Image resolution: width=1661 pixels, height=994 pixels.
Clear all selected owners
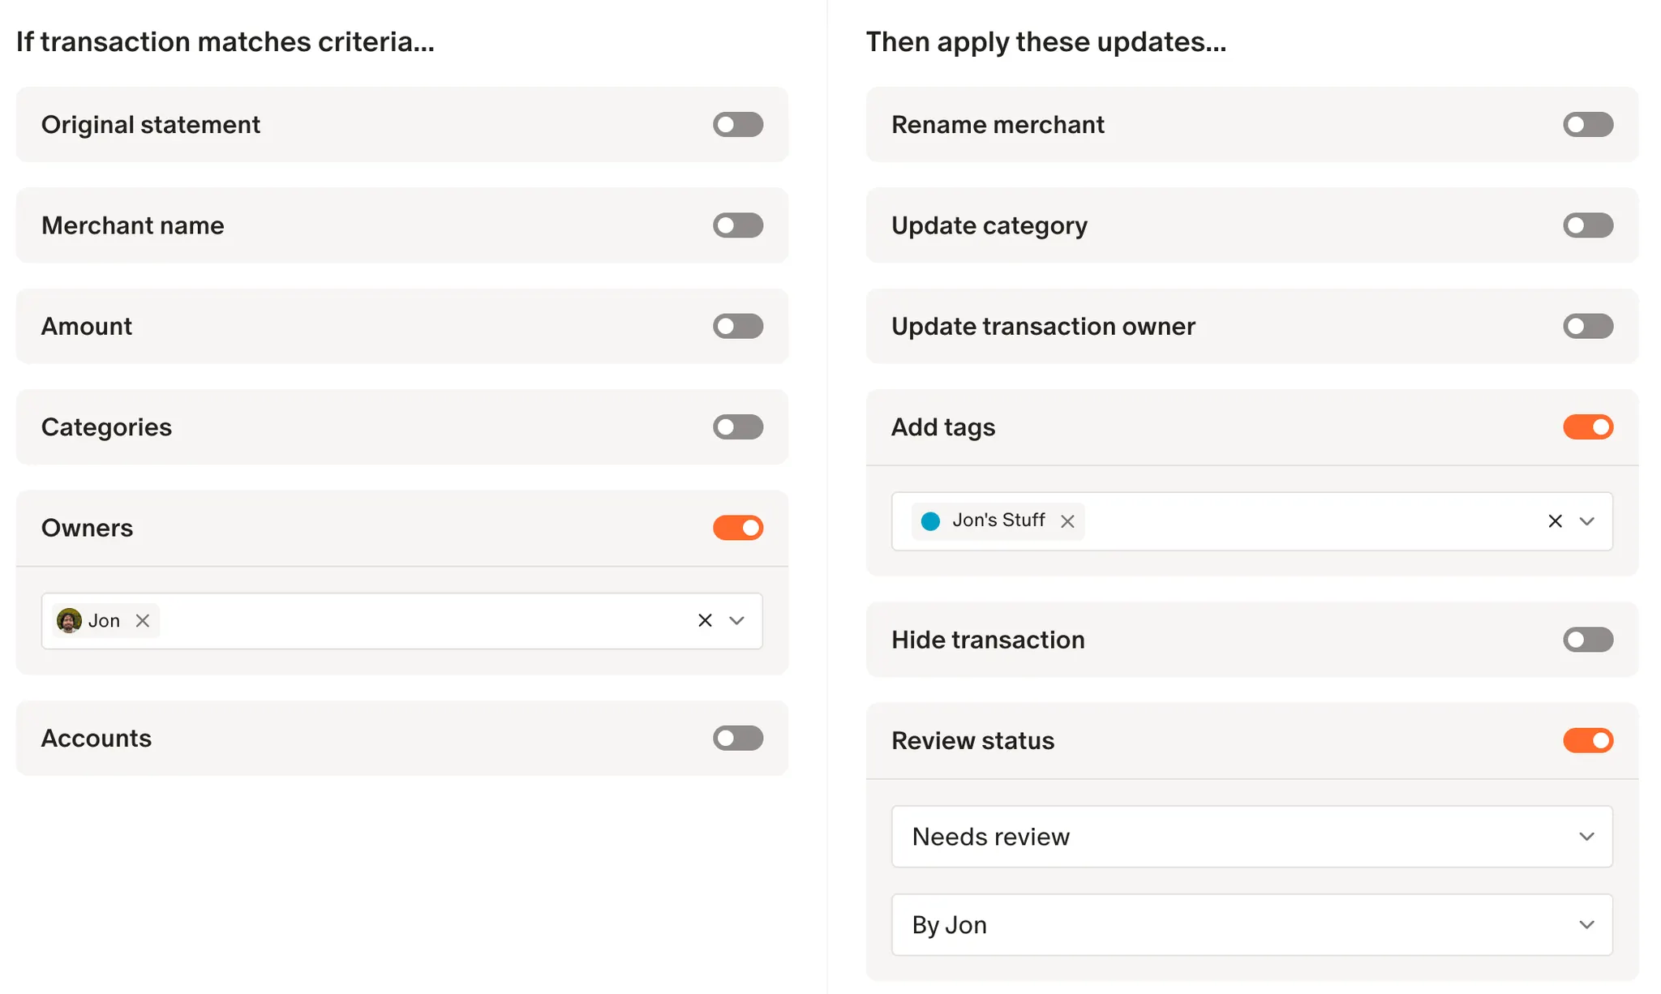point(705,621)
